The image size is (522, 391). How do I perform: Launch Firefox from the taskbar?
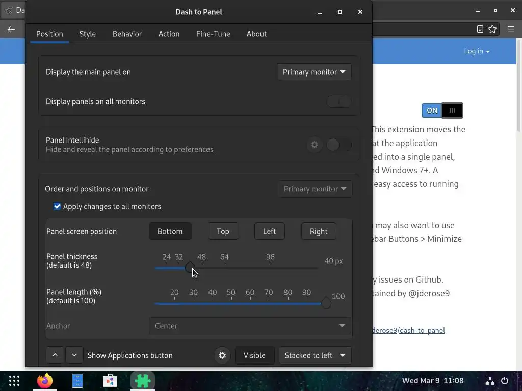pyautogui.click(x=45, y=381)
